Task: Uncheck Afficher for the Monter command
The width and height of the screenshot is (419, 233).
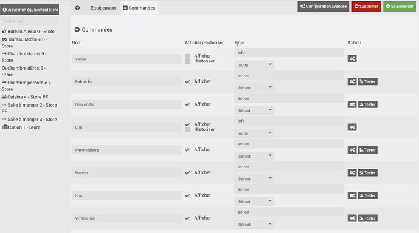Action: pos(187,172)
